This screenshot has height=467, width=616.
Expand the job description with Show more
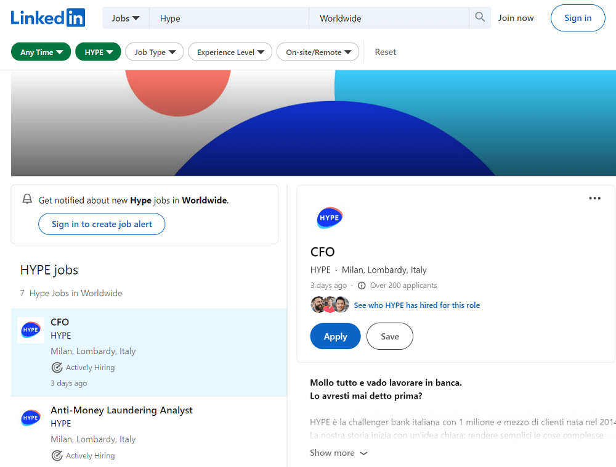click(x=339, y=453)
